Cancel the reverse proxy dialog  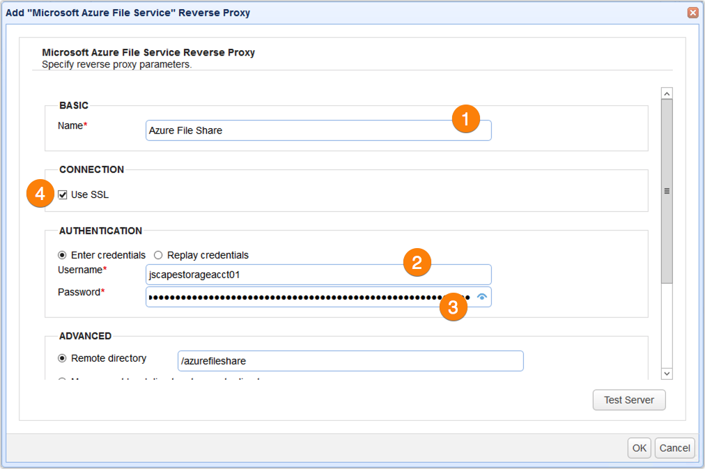[674, 448]
